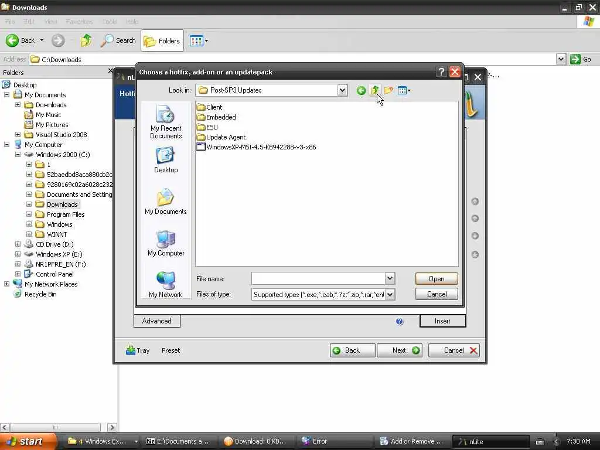Select WindowsXP-MSI-4.5-KB942288-v3-x86 file
Viewport: 600px width, 450px height.
tap(256, 147)
